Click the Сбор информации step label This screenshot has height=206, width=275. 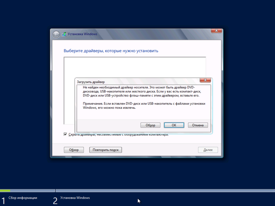pos(23,198)
